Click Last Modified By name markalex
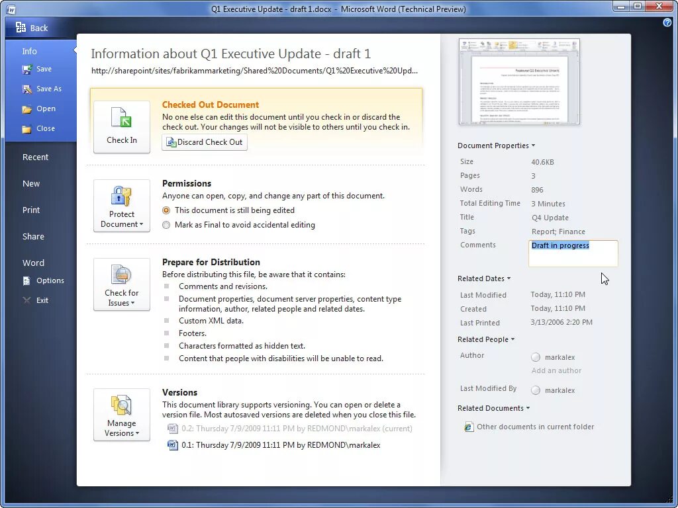The height and width of the screenshot is (508, 678). click(x=559, y=390)
